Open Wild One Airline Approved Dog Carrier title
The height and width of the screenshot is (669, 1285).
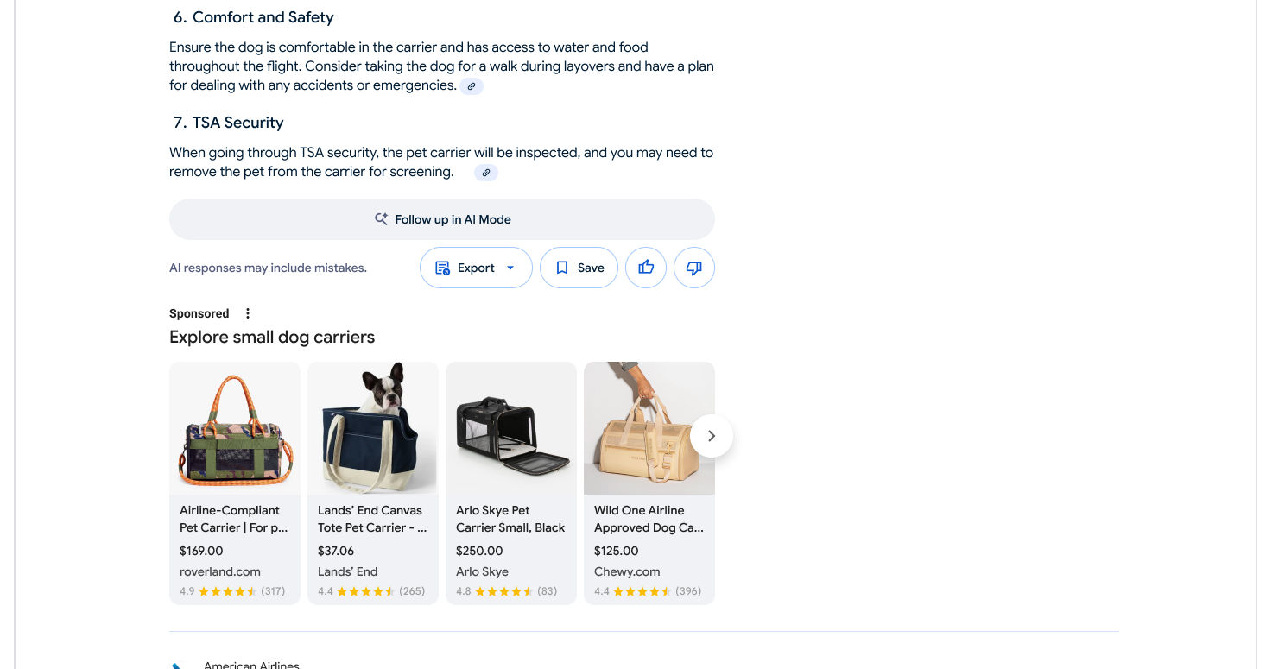point(649,519)
